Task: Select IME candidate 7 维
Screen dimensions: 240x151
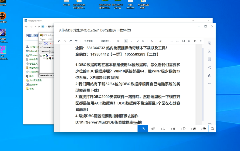Action: tap(203, 129)
